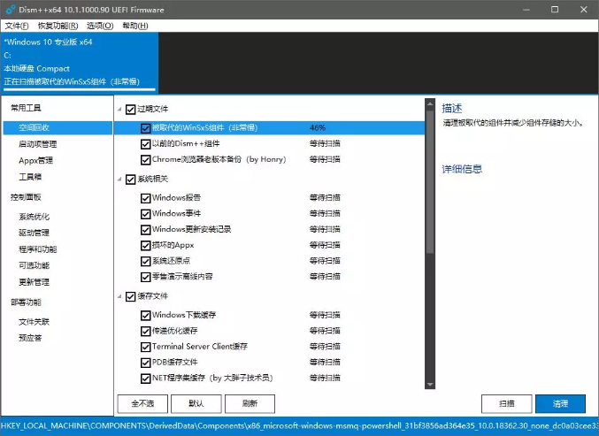The image size is (599, 436).
Task: Click 等待扫描 status beside Windows报告
Action: [x=325, y=198]
